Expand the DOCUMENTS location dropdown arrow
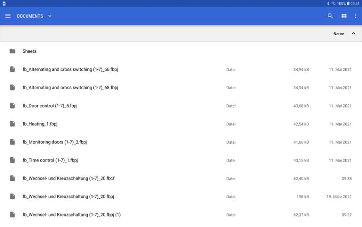The width and height of the screenshot is (362, 227). click(x=50, y=16)
